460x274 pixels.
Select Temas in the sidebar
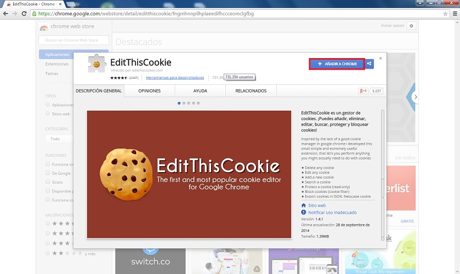point(52,73)
